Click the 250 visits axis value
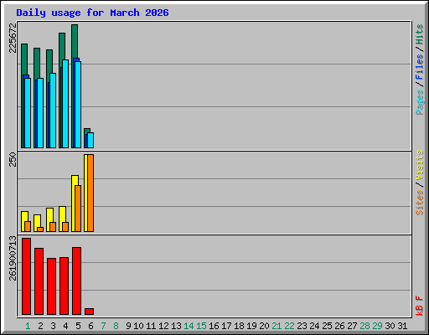This screenshot has height=335, width=429. (13, 159)
